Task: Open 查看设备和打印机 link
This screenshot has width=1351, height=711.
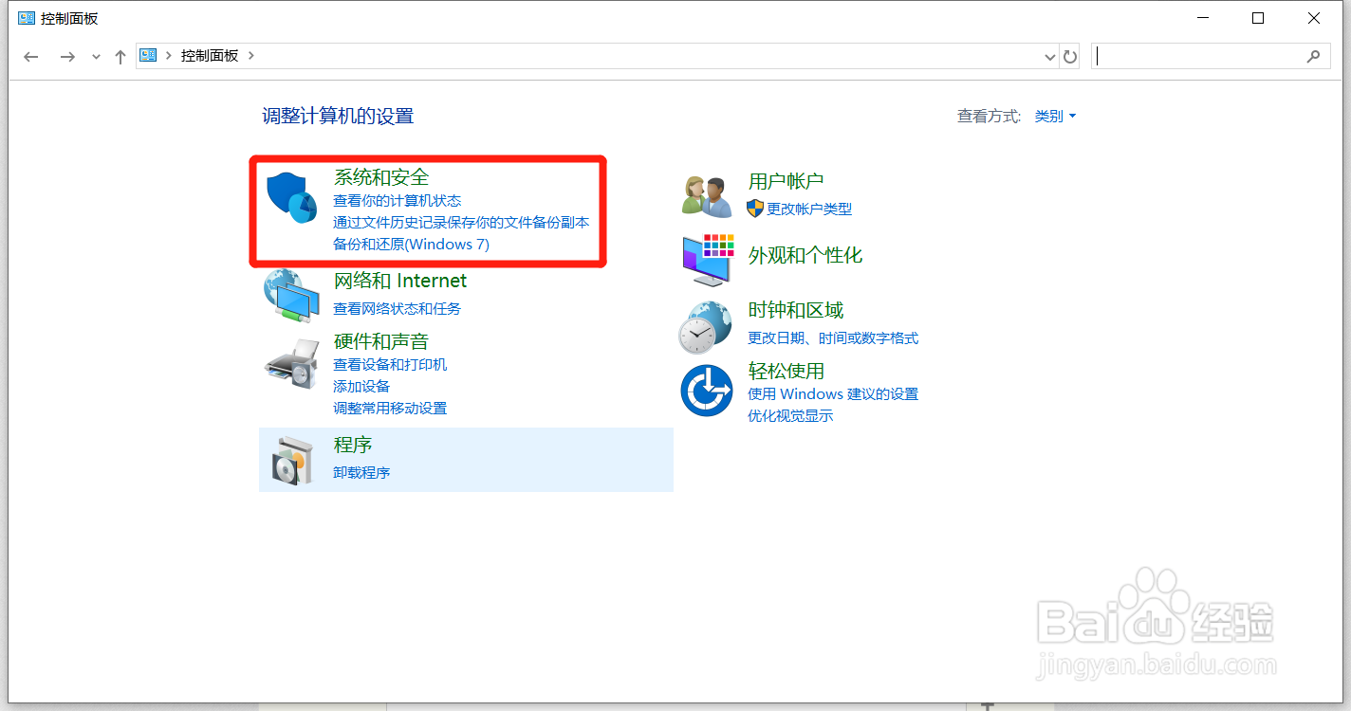Action: [x=390, y=364]
